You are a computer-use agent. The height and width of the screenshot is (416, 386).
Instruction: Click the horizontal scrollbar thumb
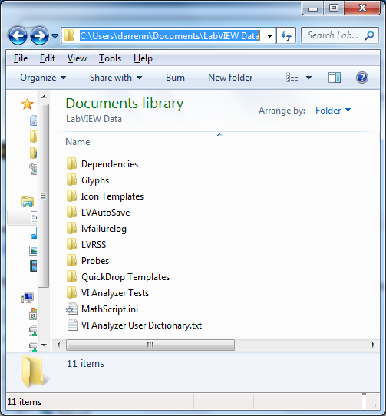pos(150,345)
